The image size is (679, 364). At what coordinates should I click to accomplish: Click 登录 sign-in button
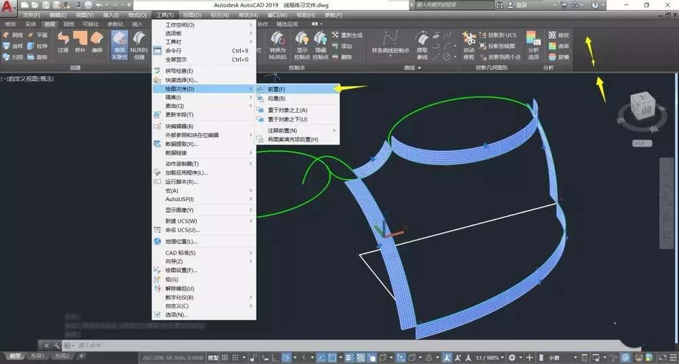517,5
